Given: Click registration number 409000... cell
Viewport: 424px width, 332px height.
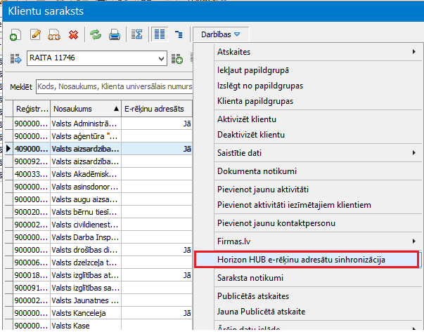Looking at the screenshot, I should (x=32, y=149).
